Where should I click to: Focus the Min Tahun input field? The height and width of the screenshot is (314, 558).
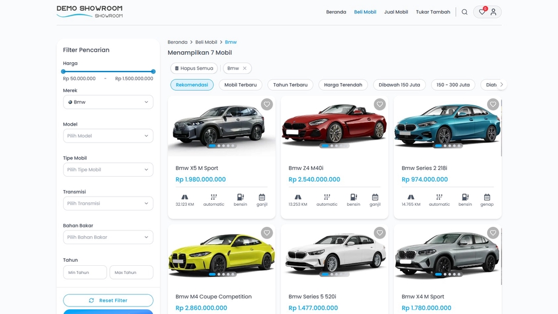[85, 272]
